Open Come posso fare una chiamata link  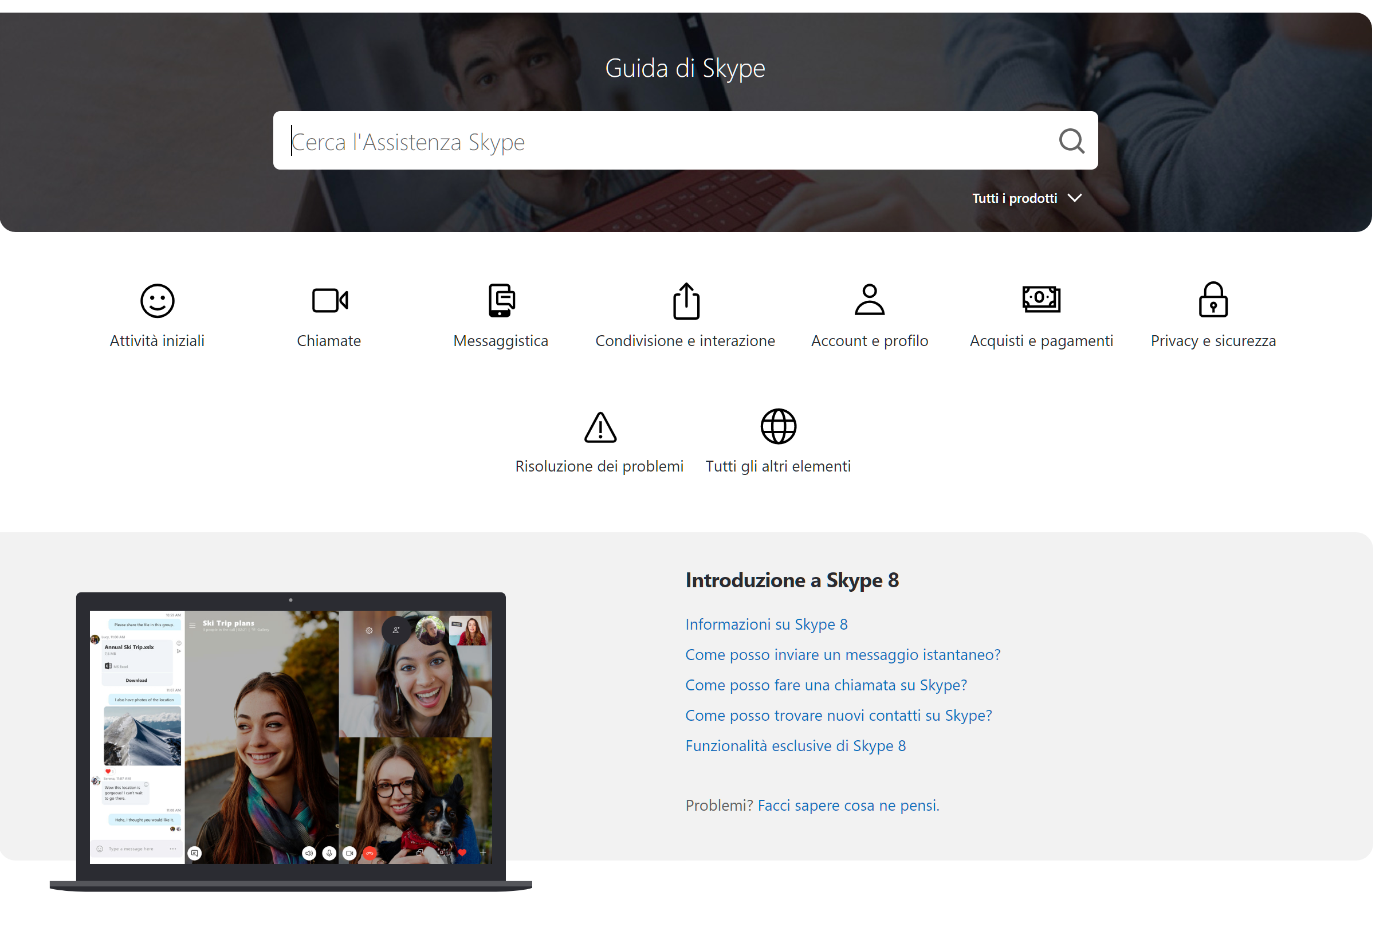(x=826, y=685)
